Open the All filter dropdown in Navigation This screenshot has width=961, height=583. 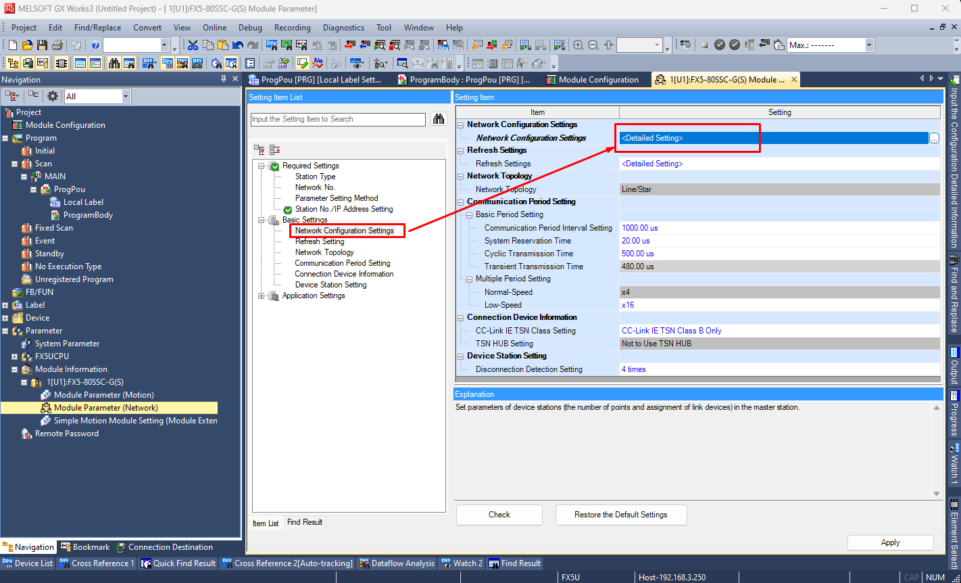click(125, 97)
